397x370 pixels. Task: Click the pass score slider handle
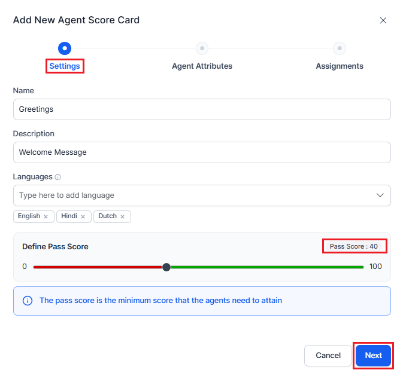point(166,267)
